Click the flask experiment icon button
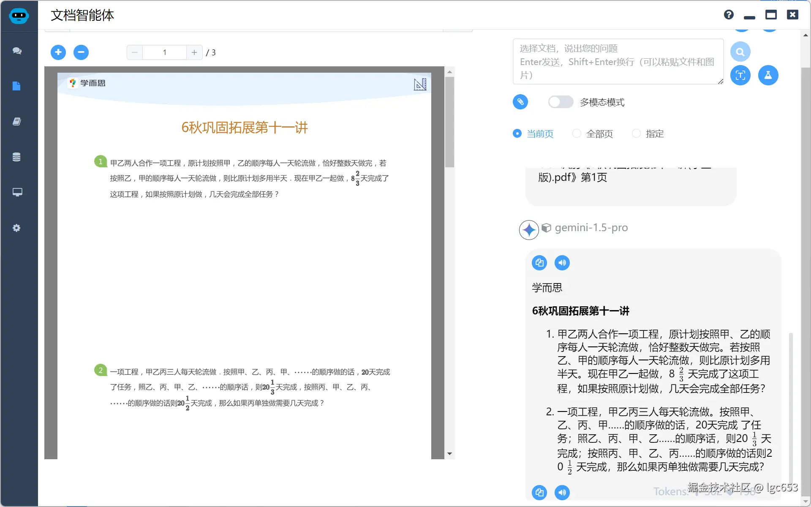Image resolution: width=811 pixels, height=507 pixels. [x=768, y=76]
